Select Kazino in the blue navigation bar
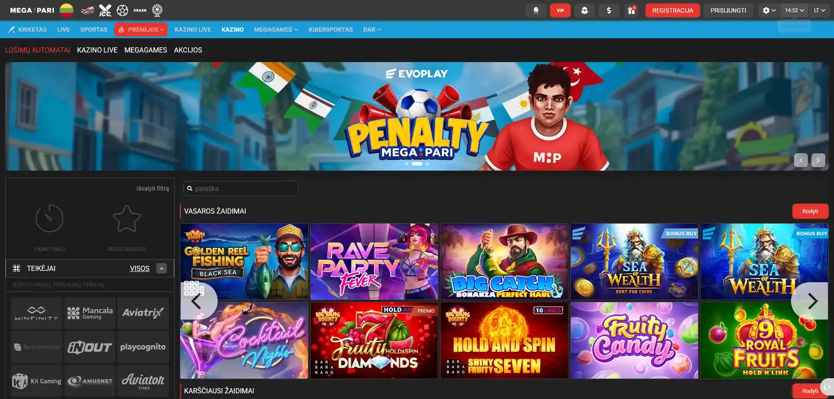The image size is (834, 399). 232,30
